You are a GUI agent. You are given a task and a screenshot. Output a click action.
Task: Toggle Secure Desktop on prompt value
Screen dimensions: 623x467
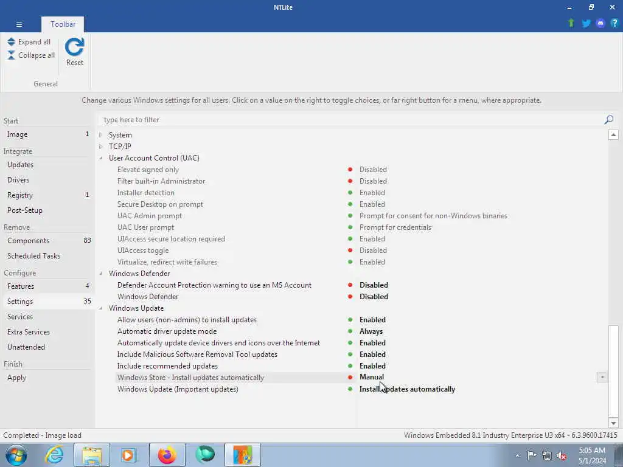click(372, 204)
